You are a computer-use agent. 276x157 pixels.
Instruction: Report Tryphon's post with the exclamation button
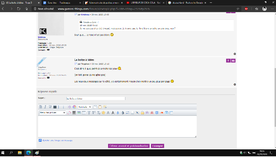[x=228, y=60]
